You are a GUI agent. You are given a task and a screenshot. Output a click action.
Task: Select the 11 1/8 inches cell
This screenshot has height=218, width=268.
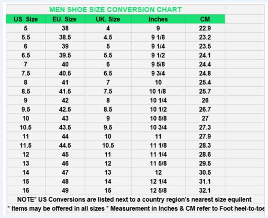pyautogui.click(x=158, y=146)
